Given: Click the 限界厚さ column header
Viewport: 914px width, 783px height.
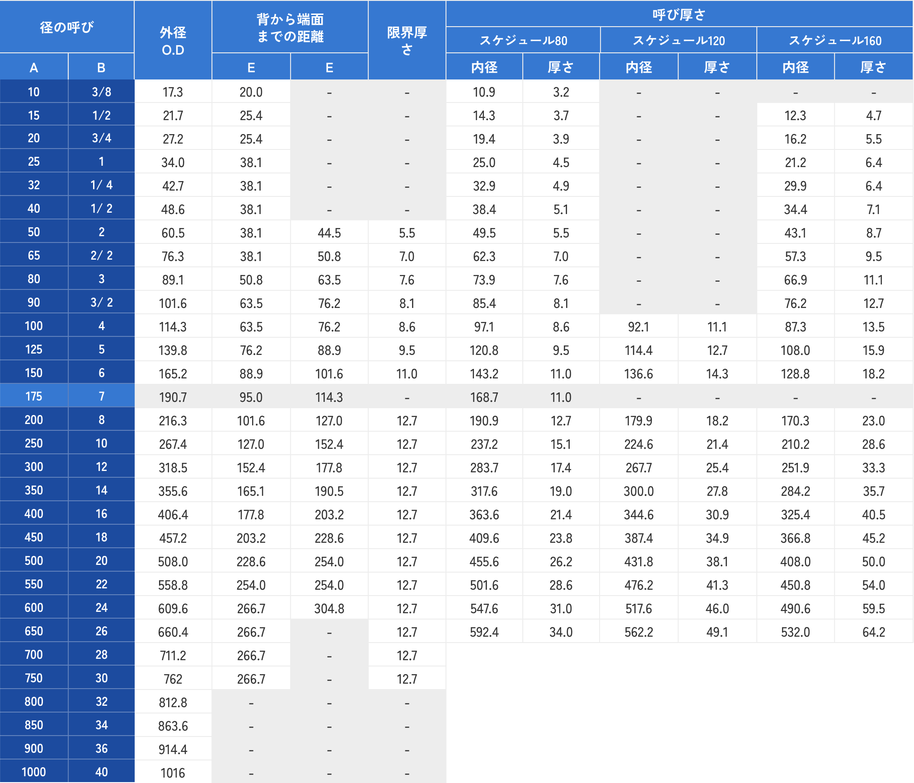Looking at the screenshot, I should pos(407,41).
